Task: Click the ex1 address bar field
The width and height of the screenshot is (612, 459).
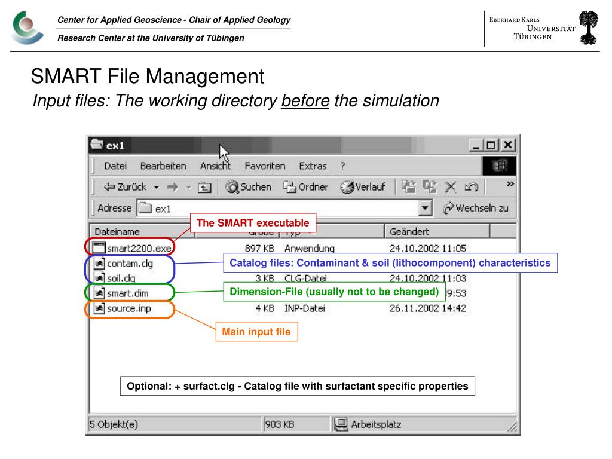Action: pos(284,209)
